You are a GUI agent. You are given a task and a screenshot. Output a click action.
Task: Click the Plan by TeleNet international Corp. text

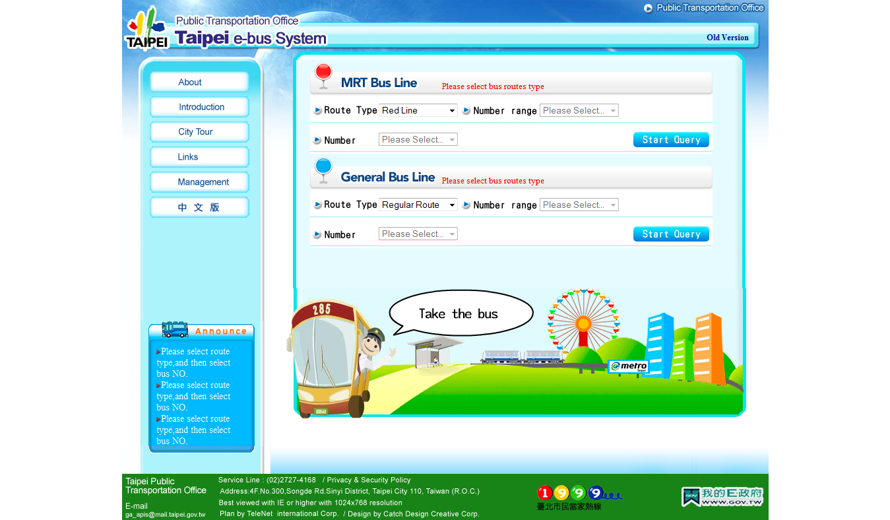[x=279, y=513]
